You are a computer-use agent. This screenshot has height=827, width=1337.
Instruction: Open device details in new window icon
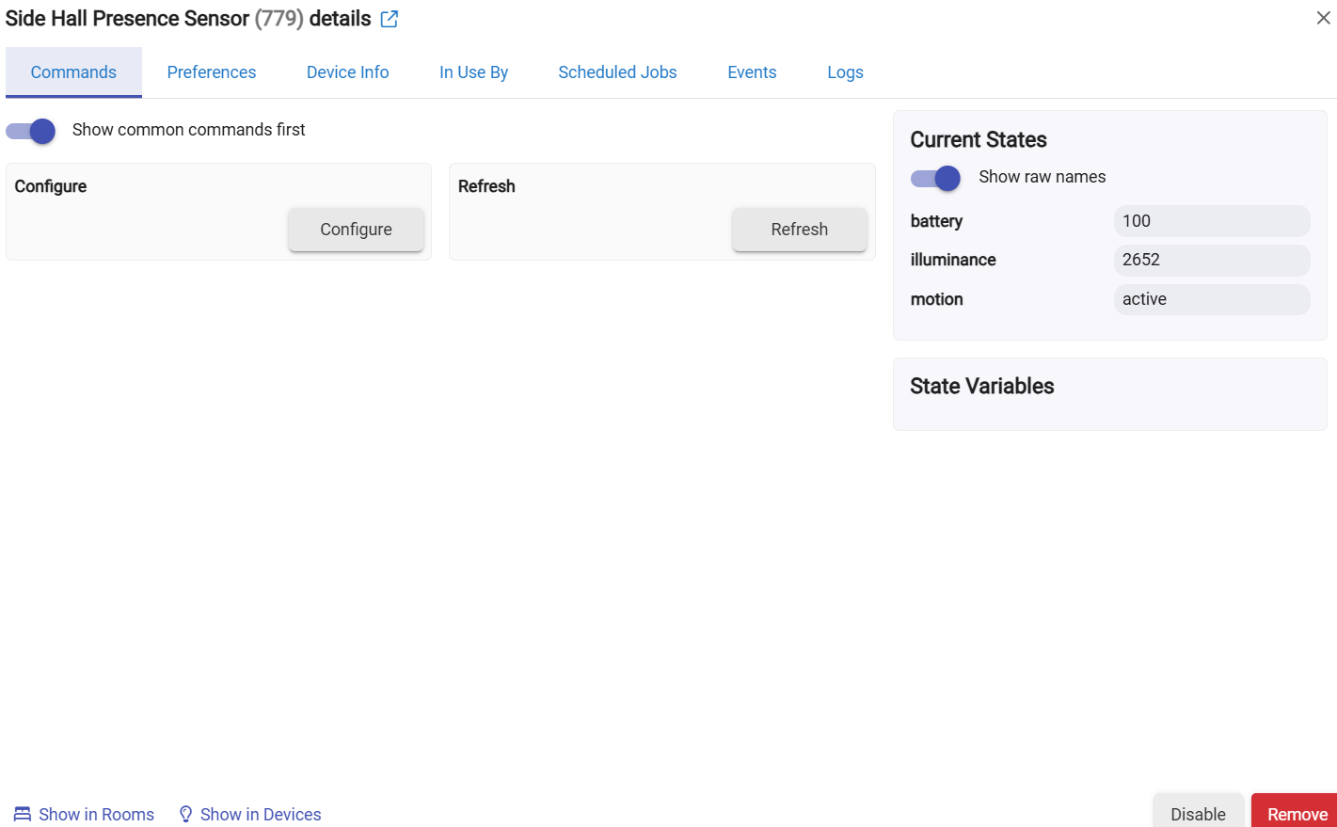pyautogui.click(x=390, y=19)
